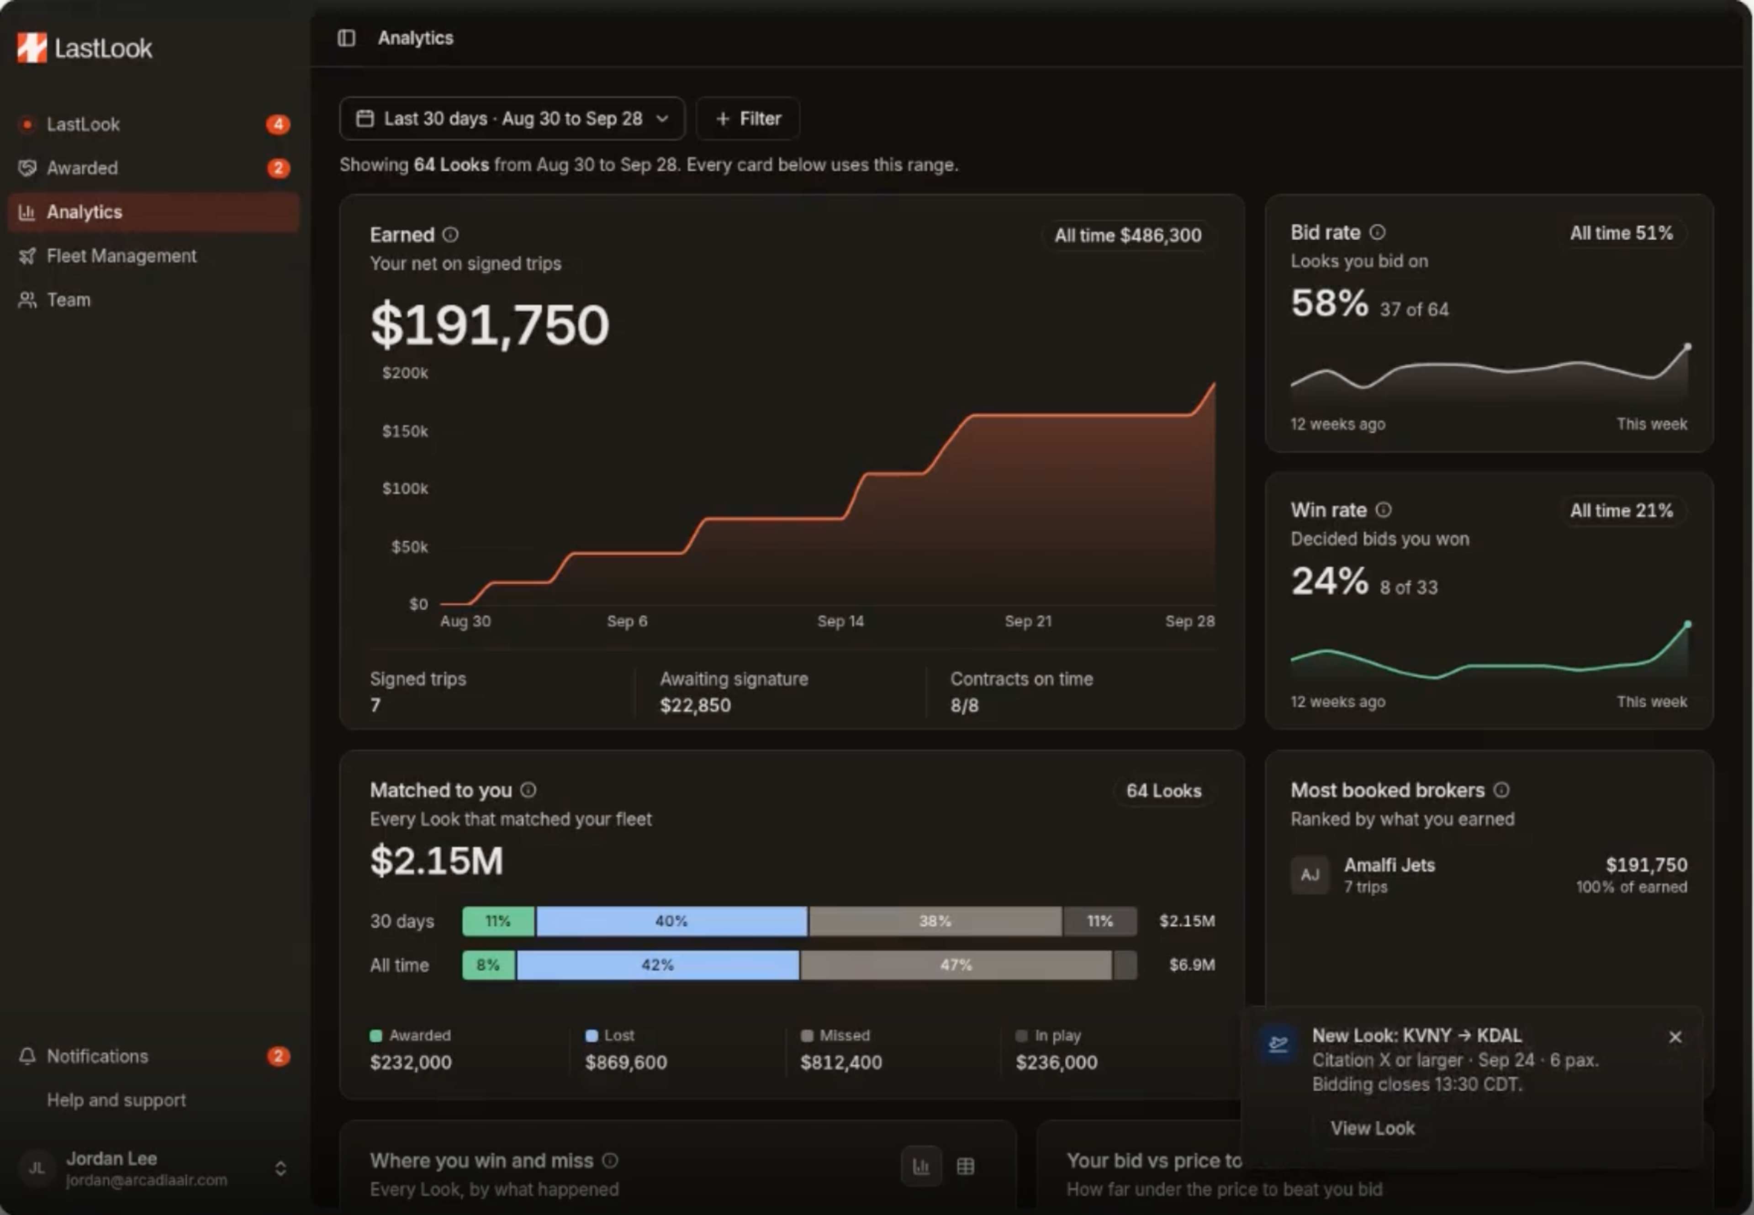Viewport: 1754px width, 1215px height.
Task: Open Fleet Management page
Action: tap(154, 256)
